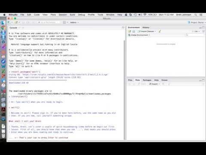
Task: Open the Project dropdown at top right
Action: (x=197, y=22)
